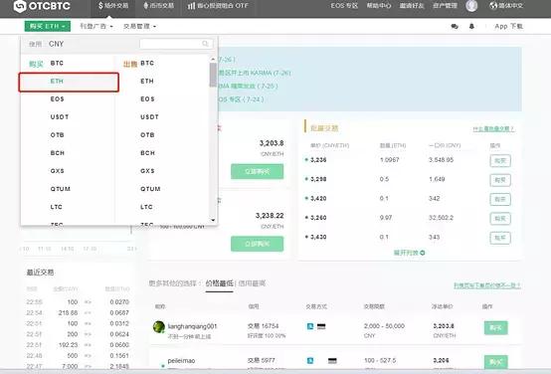Choose GXS in the sell column

click(x=147, y=171)
